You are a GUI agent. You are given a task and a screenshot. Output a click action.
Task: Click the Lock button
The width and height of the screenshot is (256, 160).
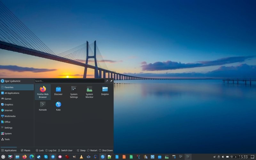[40, 150]
